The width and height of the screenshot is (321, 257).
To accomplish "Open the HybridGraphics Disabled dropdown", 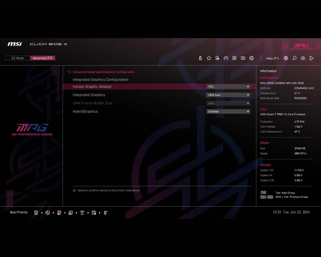I will (x=228, y=111).
